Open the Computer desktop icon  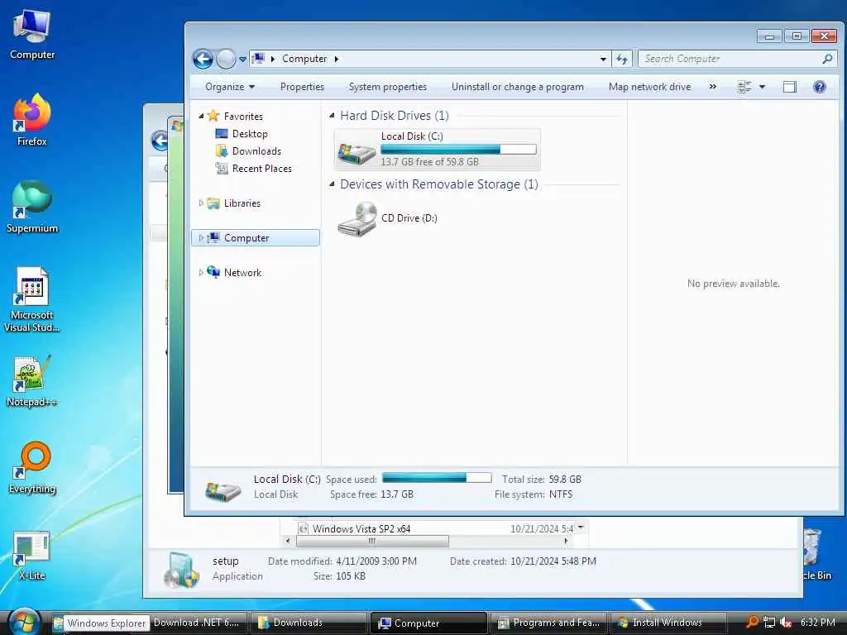[x=32, y=34]
